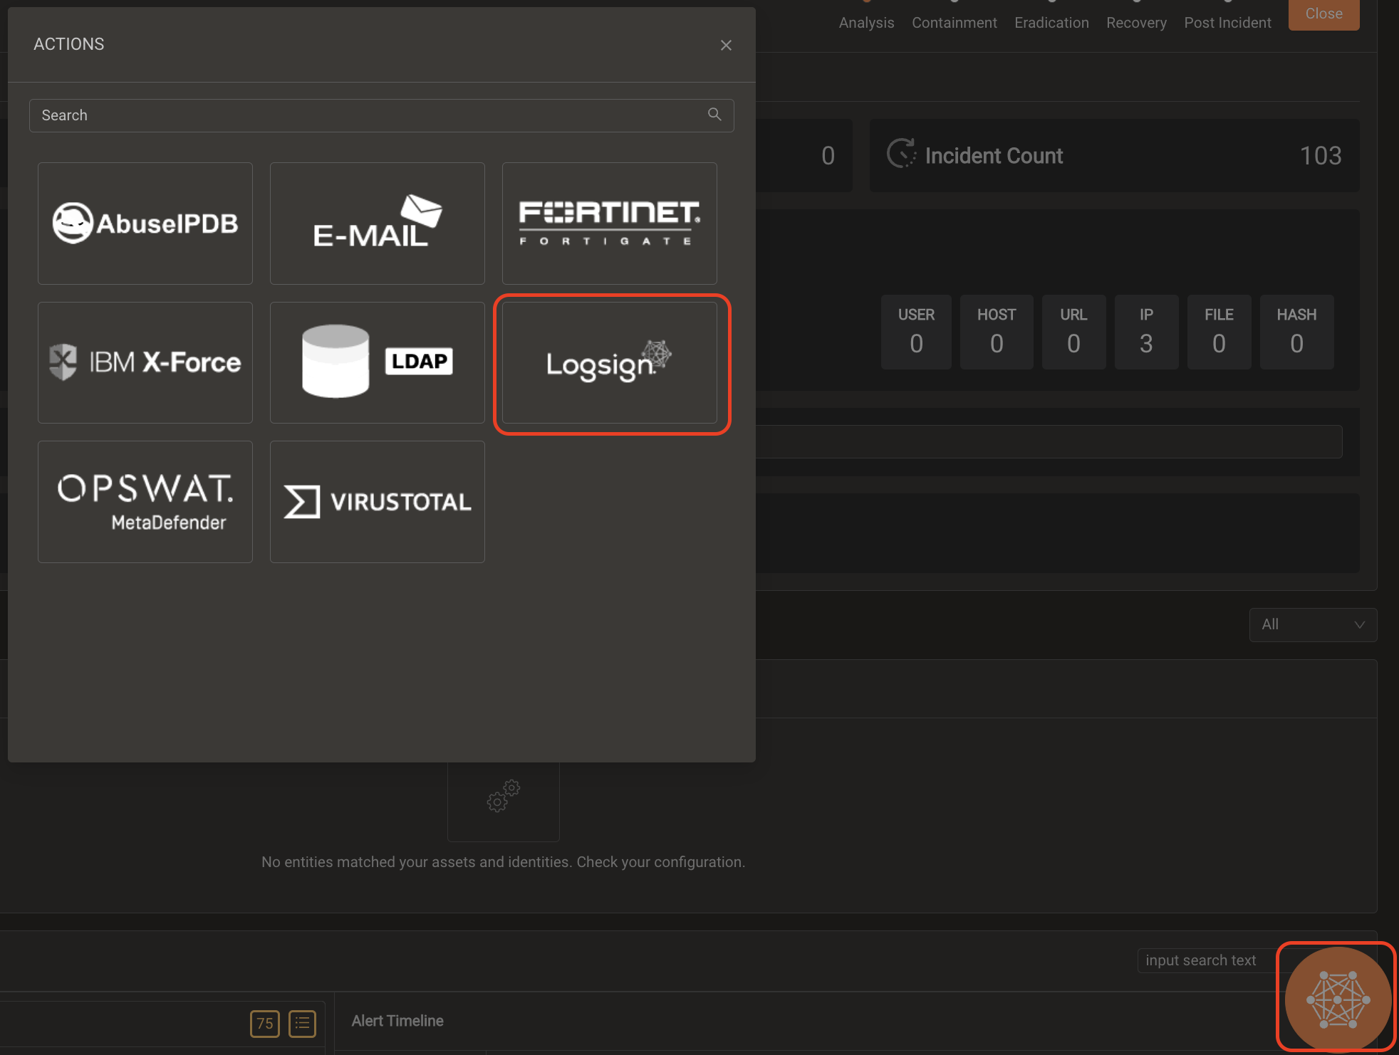This screenshot has width=1399, height=1055.
Task: Click the search magnifier icon in Actions
Action: (714, 115)
